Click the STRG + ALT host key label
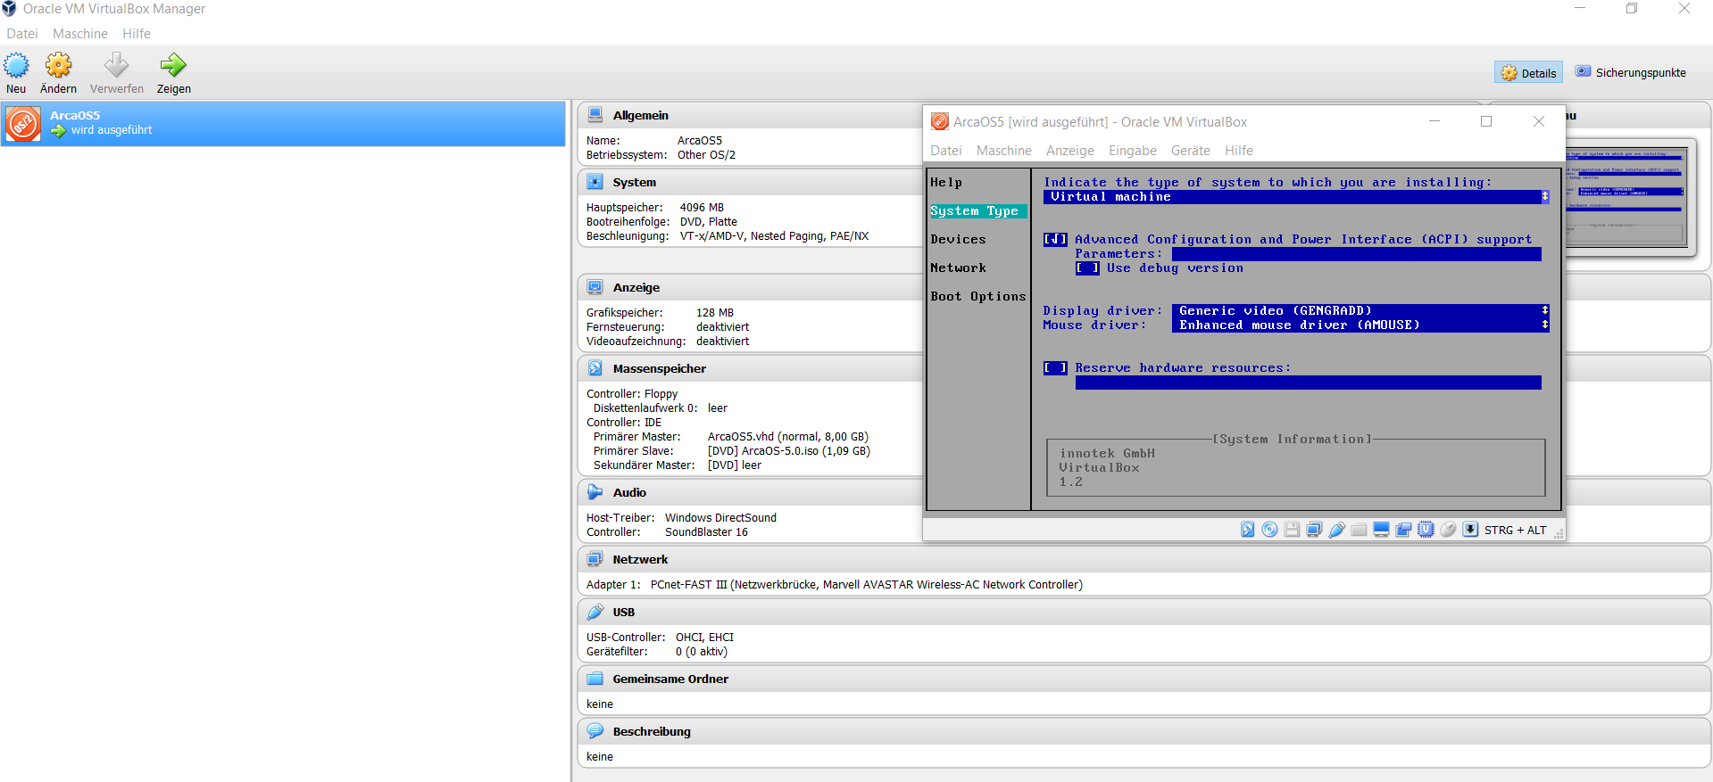This screenshot has height=782, width=1713. (x=1515, y=531)
